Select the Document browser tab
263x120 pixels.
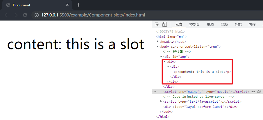click(37, 5)
